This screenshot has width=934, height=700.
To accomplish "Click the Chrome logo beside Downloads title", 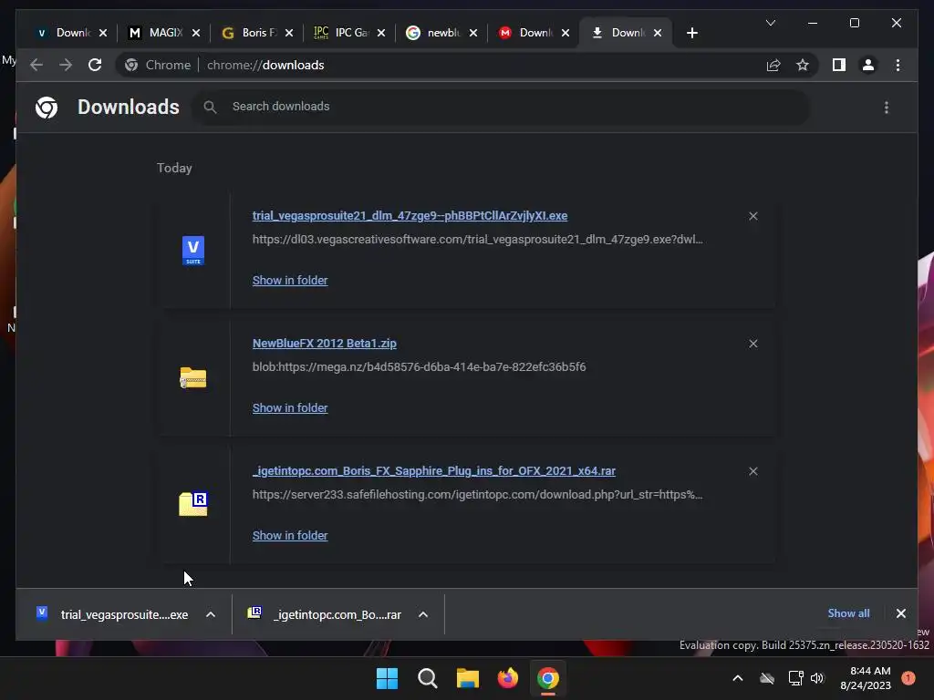I will click(x=47, y=108).
